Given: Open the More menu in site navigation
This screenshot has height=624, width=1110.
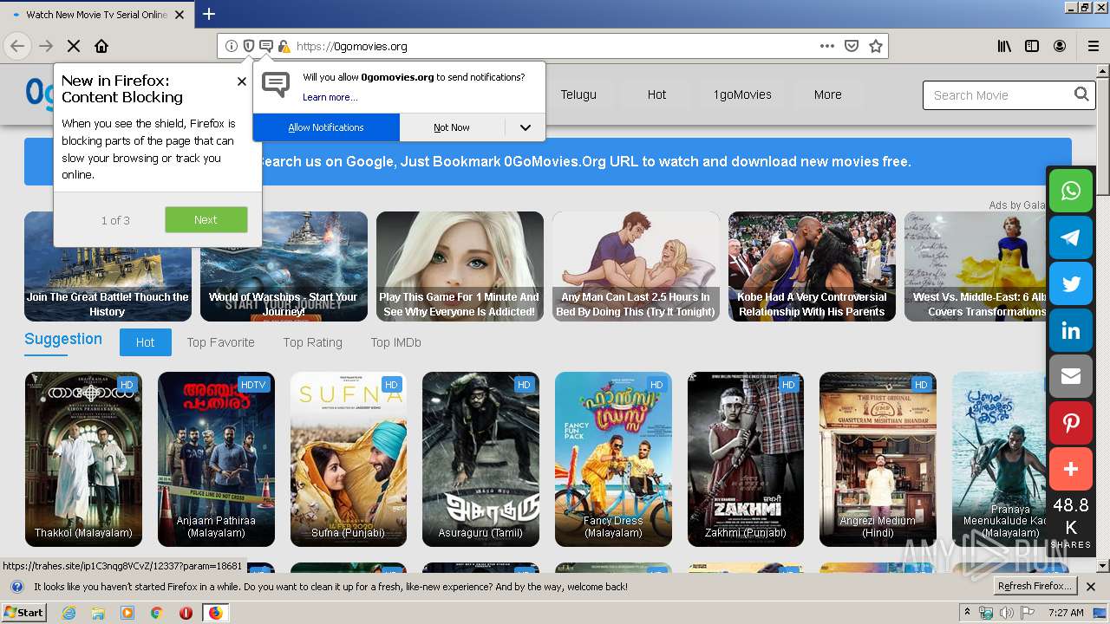Looking at the screenshot, I should coord(827,94).
